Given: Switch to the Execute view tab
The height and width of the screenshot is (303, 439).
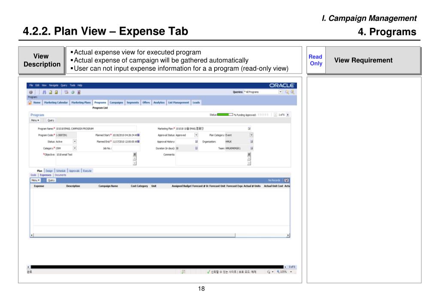Looking at the screenshot, I should pos(88,171).
